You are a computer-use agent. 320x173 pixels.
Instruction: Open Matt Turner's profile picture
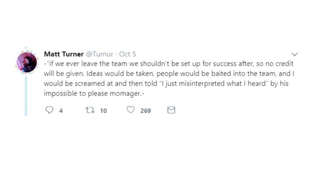(x=27, y=62)
